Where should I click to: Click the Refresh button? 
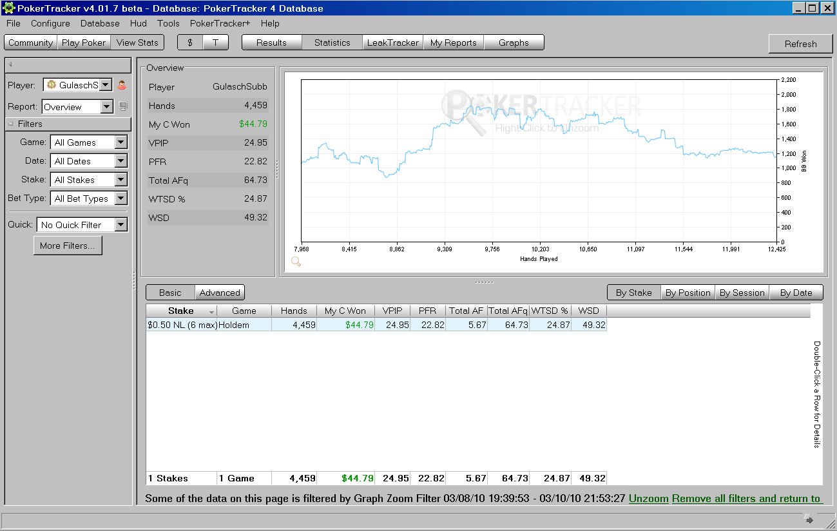(x=801, y=44)
